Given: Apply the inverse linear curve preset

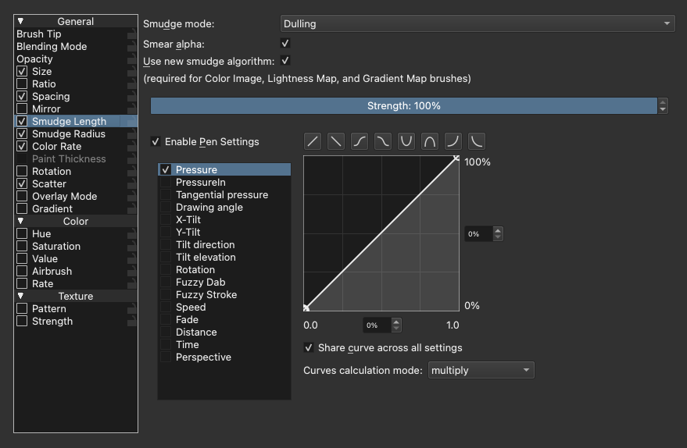Looking at the screenshot, I should [x=336, y=141].
